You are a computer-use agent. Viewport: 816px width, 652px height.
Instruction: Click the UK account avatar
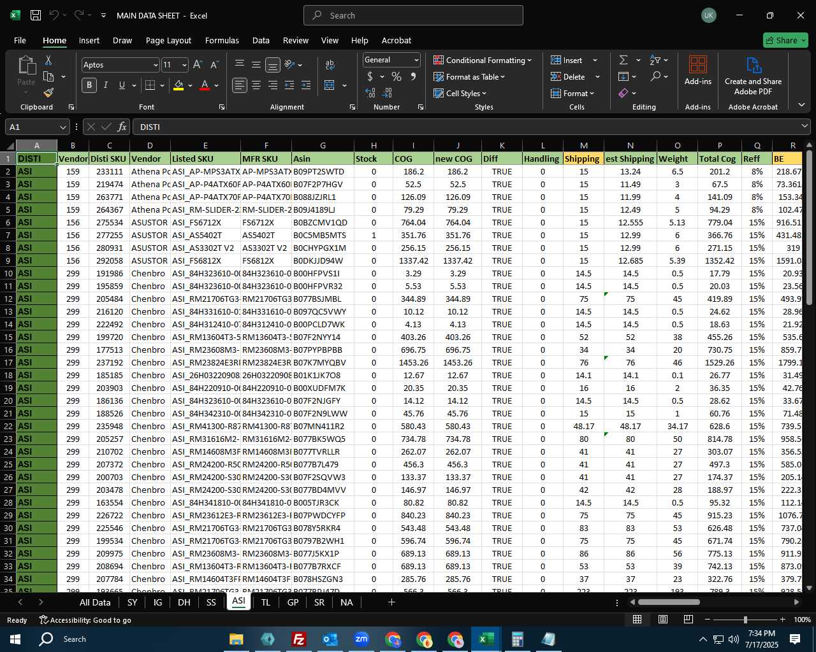point(708,15)
